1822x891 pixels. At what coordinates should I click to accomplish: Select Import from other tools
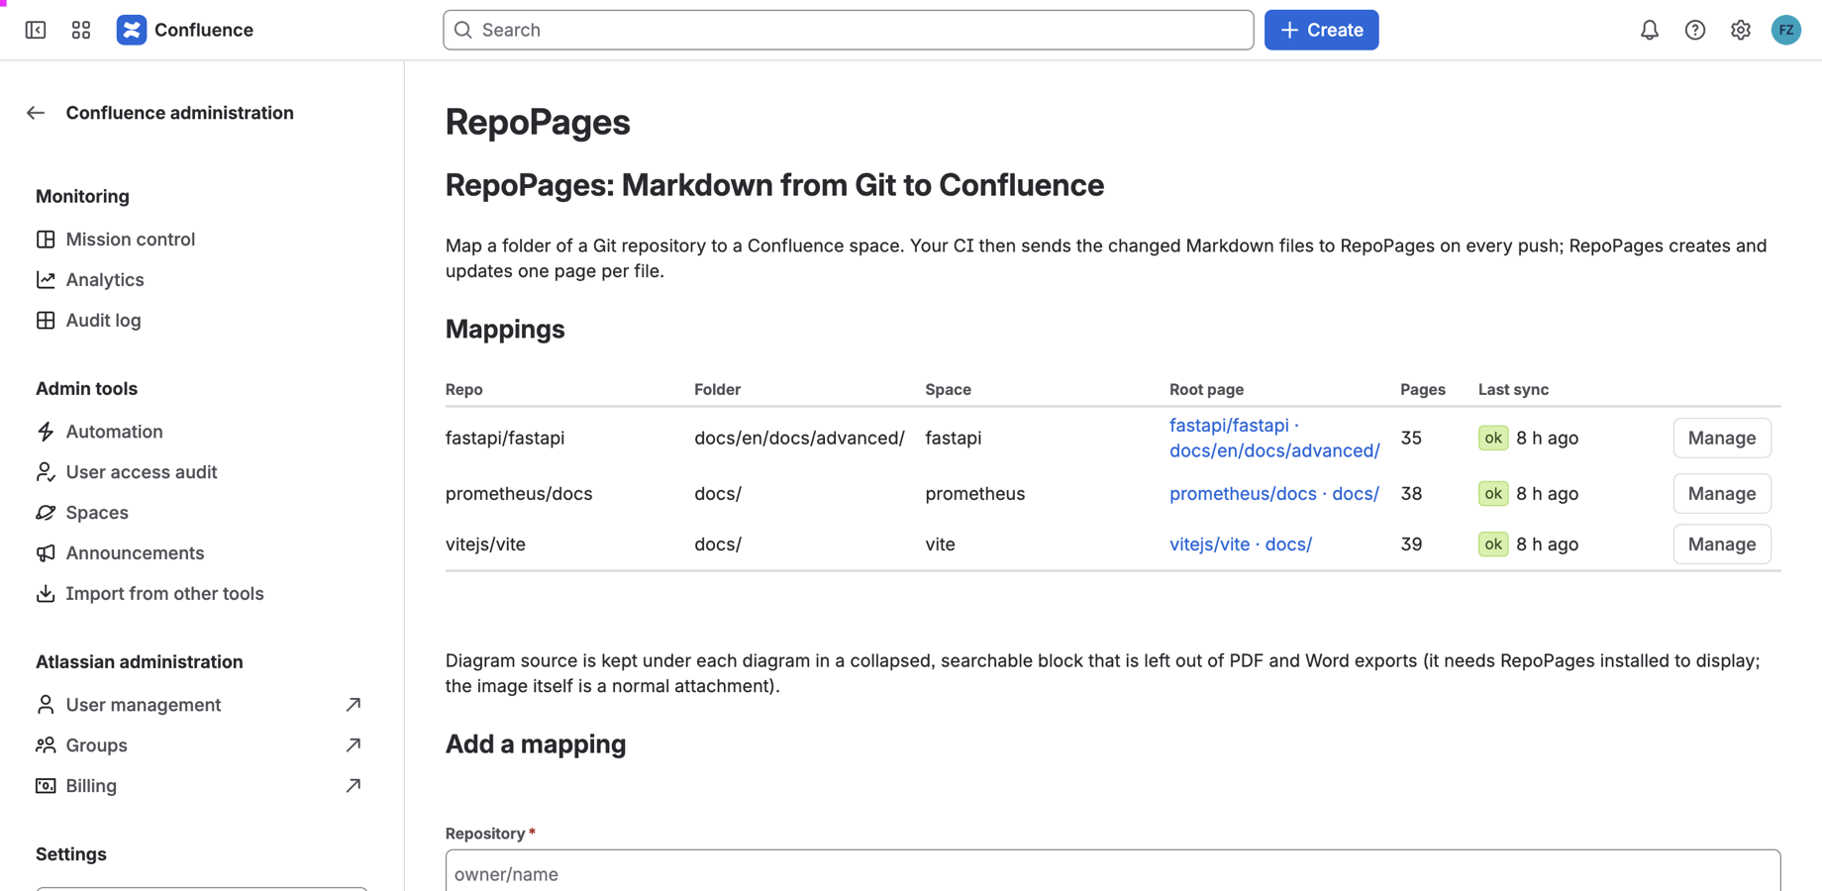164,594
